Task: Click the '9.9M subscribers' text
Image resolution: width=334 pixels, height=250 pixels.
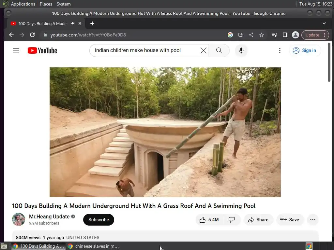Action: click(44, 223)
